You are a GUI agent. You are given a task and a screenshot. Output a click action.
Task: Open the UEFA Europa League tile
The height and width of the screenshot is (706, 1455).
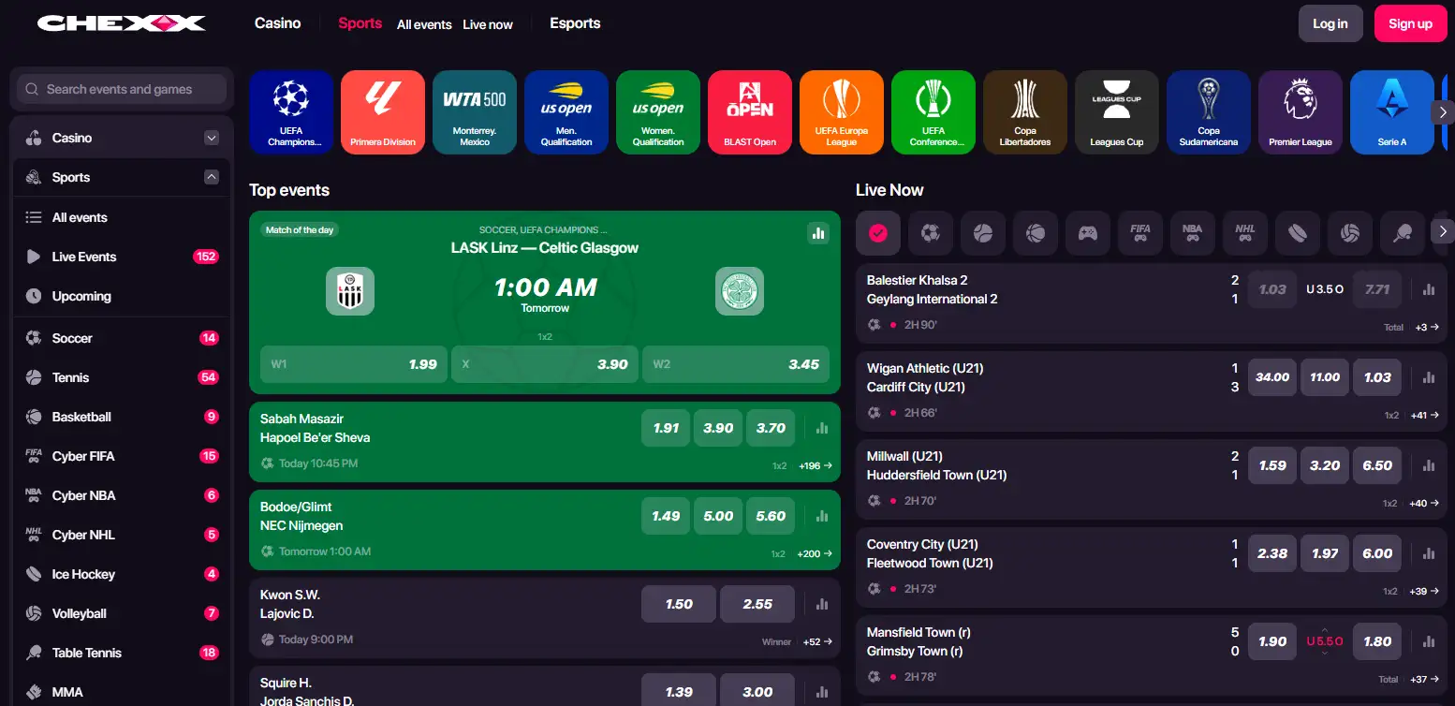point(842,112)
